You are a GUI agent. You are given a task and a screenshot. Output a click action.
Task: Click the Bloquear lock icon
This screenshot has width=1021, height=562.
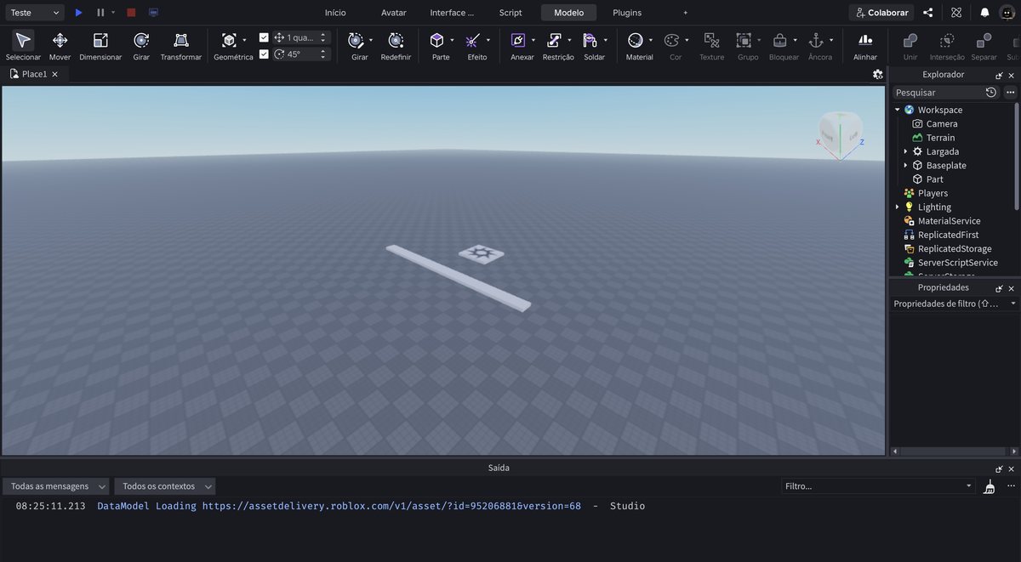[779, 40]
